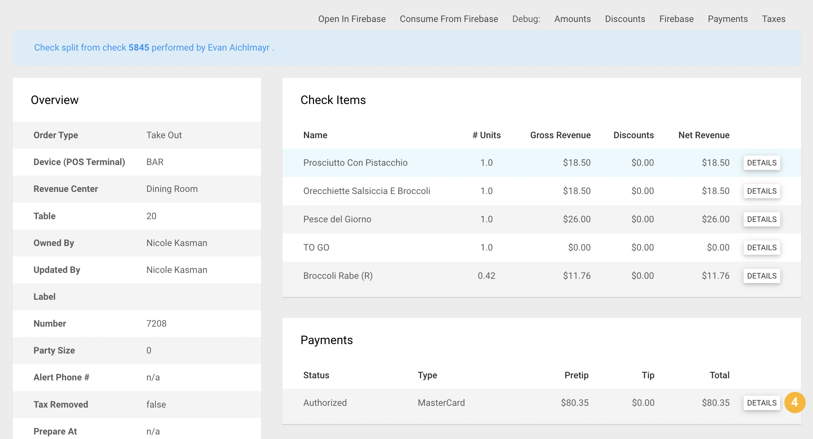Click Consume From Firebase

pyautogui.click(x=449, y=19)
